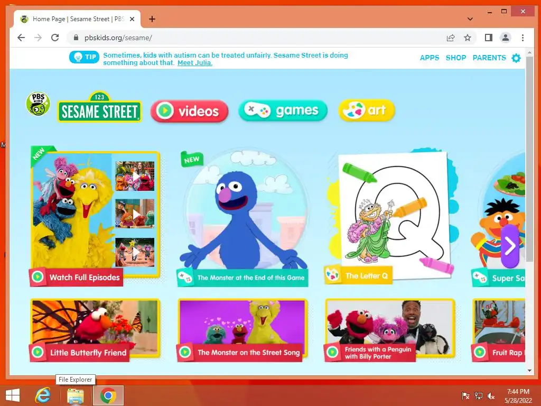Viewport: 541px width, 406px height.
Task: Open the Chrome profile avatar
Action: point(506,38)
